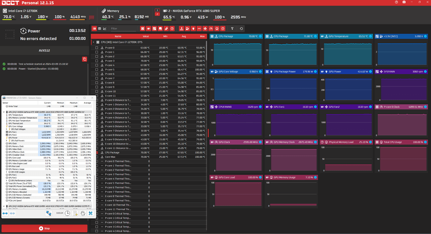The height and width of the screenshot is (234, 431).
Task: Switch to the table-only view icon
Action: [x=100, y=29]
